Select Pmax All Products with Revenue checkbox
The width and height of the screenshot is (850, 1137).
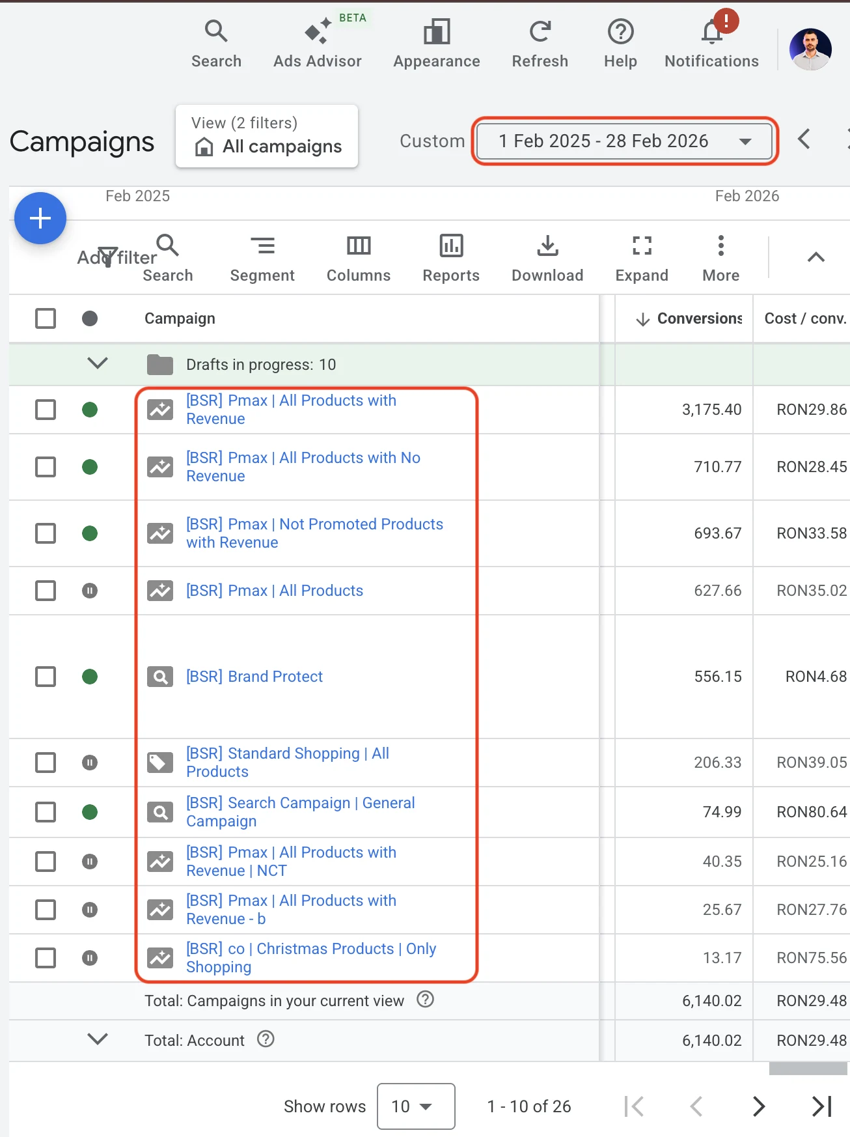point(46,410)
